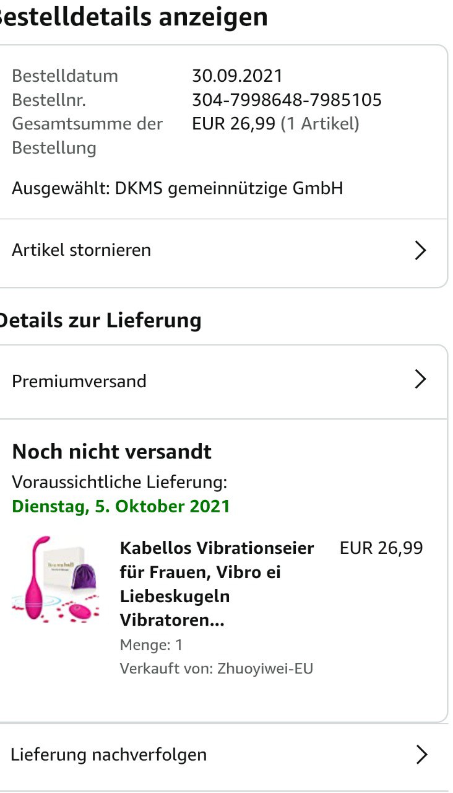Click the Noch nicht versandt status heading
The height and width of the screenshot is (793, 453).
111,452
